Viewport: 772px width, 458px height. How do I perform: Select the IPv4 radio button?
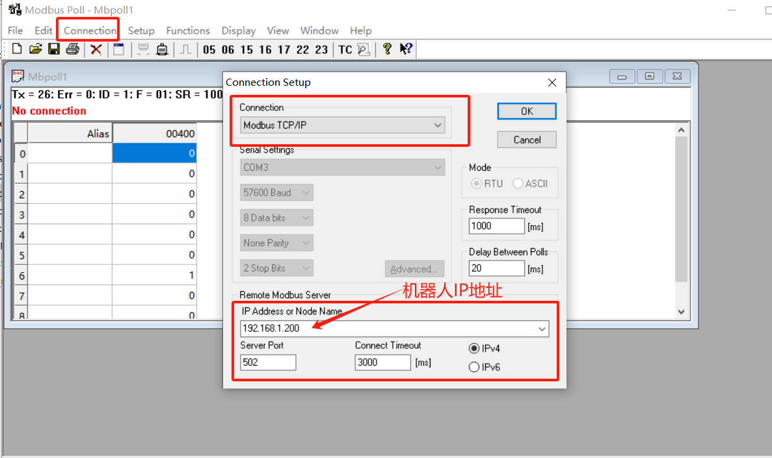pyautogui.click(x=474, y=348)
